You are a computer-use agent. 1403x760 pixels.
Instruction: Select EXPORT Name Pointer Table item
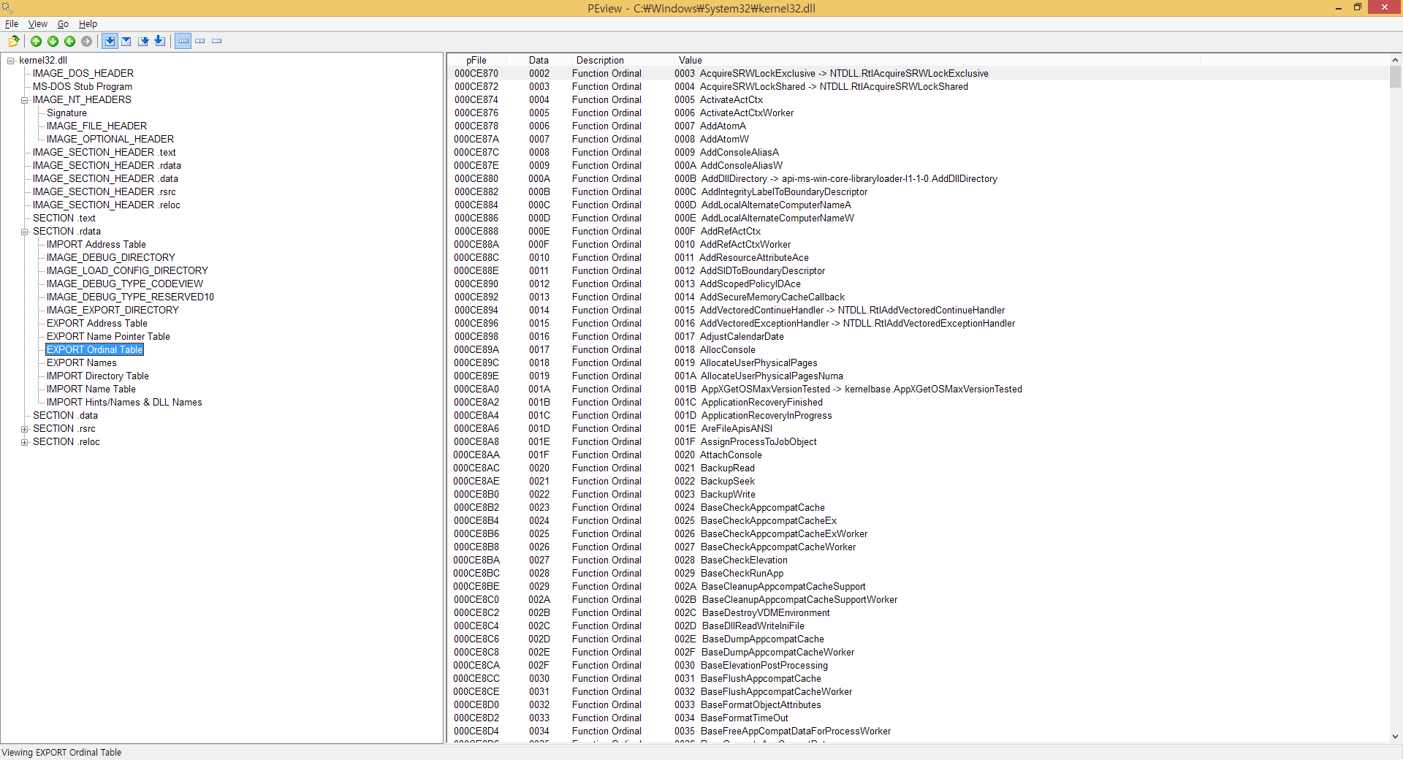point(108,337)
